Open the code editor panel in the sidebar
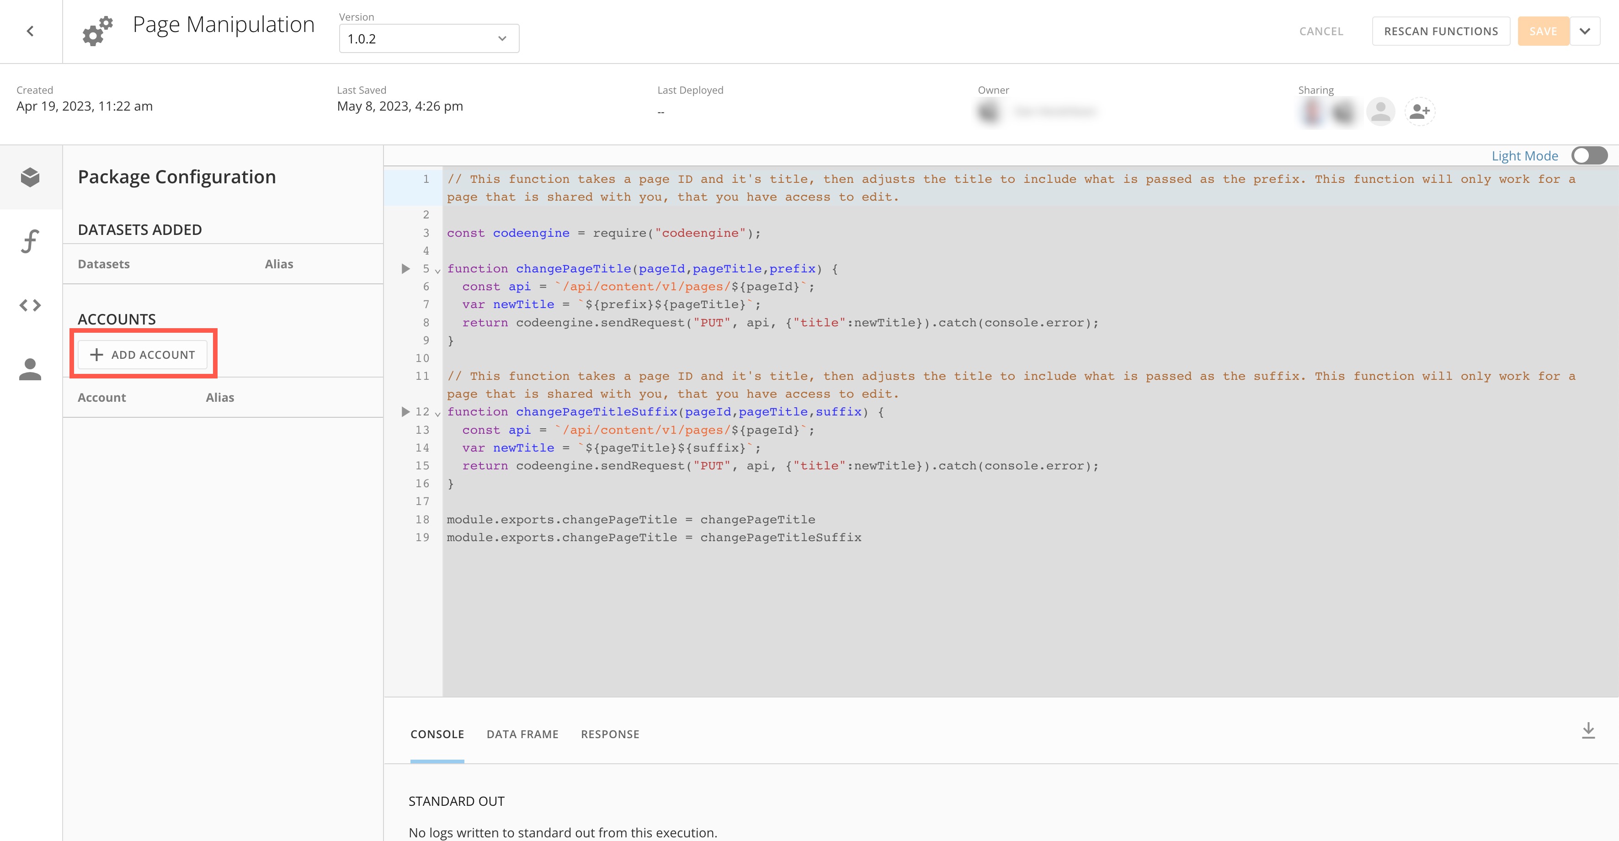This screenshot has height=841, width=1619. [x=30, y=305]
